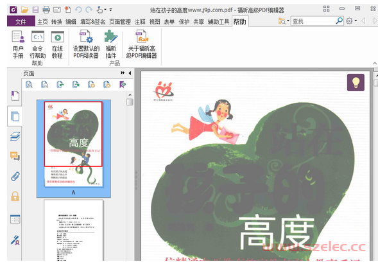The image size is (378, 264).
Task: Click the email envelope icon in quick access
Action: coord(57,10)
